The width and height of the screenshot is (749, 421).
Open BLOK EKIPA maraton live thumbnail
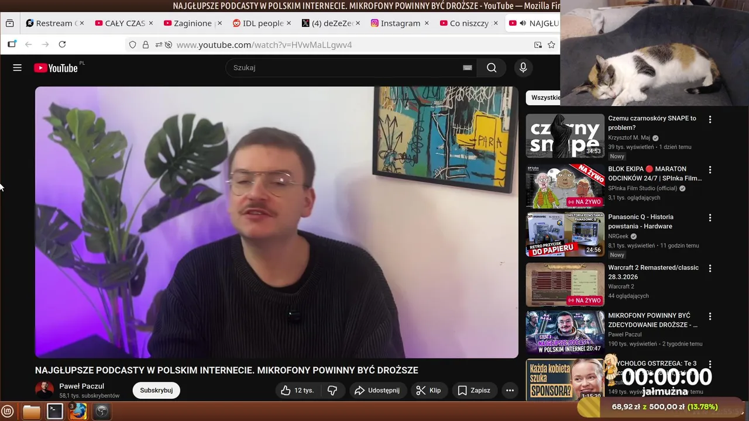tap(565, 187)
